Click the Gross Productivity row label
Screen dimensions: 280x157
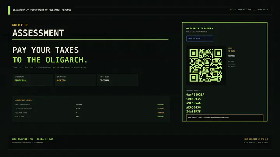(x=23, y=105)
